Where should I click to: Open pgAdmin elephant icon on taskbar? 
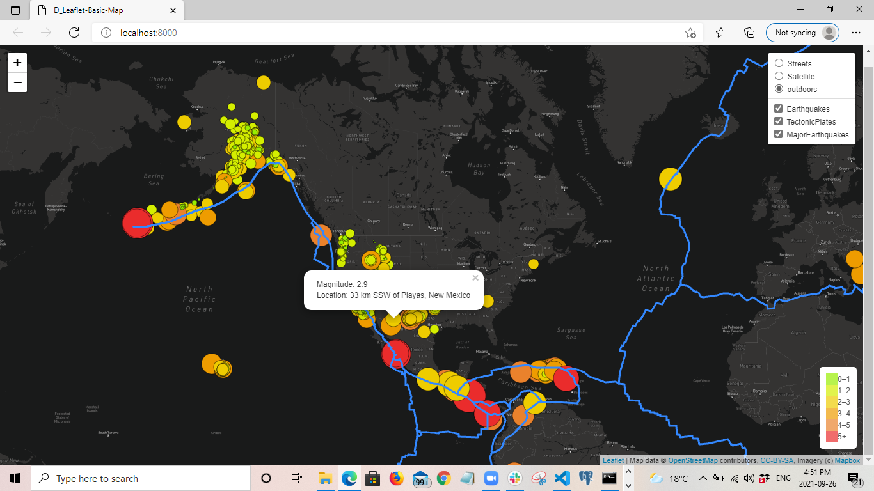[x=585, y=478]
